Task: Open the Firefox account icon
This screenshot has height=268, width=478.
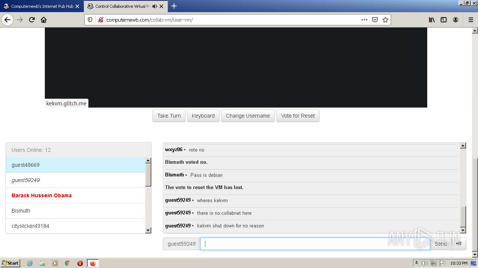Action: coord(456,20)
